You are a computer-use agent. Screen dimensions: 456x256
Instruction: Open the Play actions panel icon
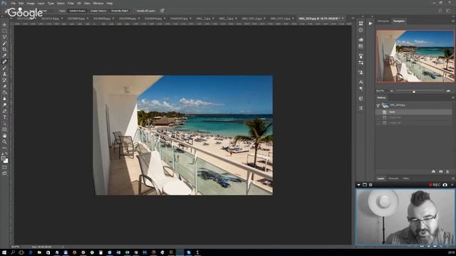(370, 23)
